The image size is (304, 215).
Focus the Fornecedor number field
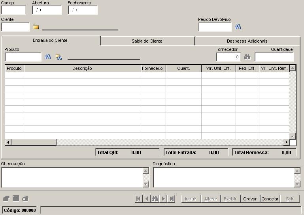tap(228, 57)
